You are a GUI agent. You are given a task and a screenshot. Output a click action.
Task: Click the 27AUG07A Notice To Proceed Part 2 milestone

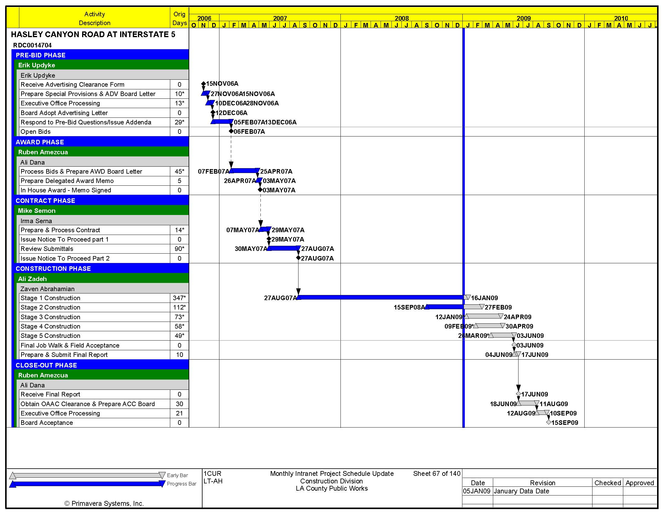click(x=298, y=258)
